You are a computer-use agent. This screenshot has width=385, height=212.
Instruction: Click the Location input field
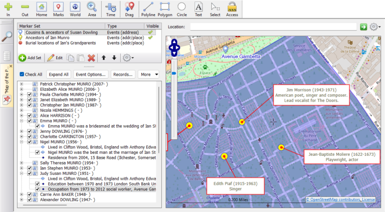coord(273,27)
